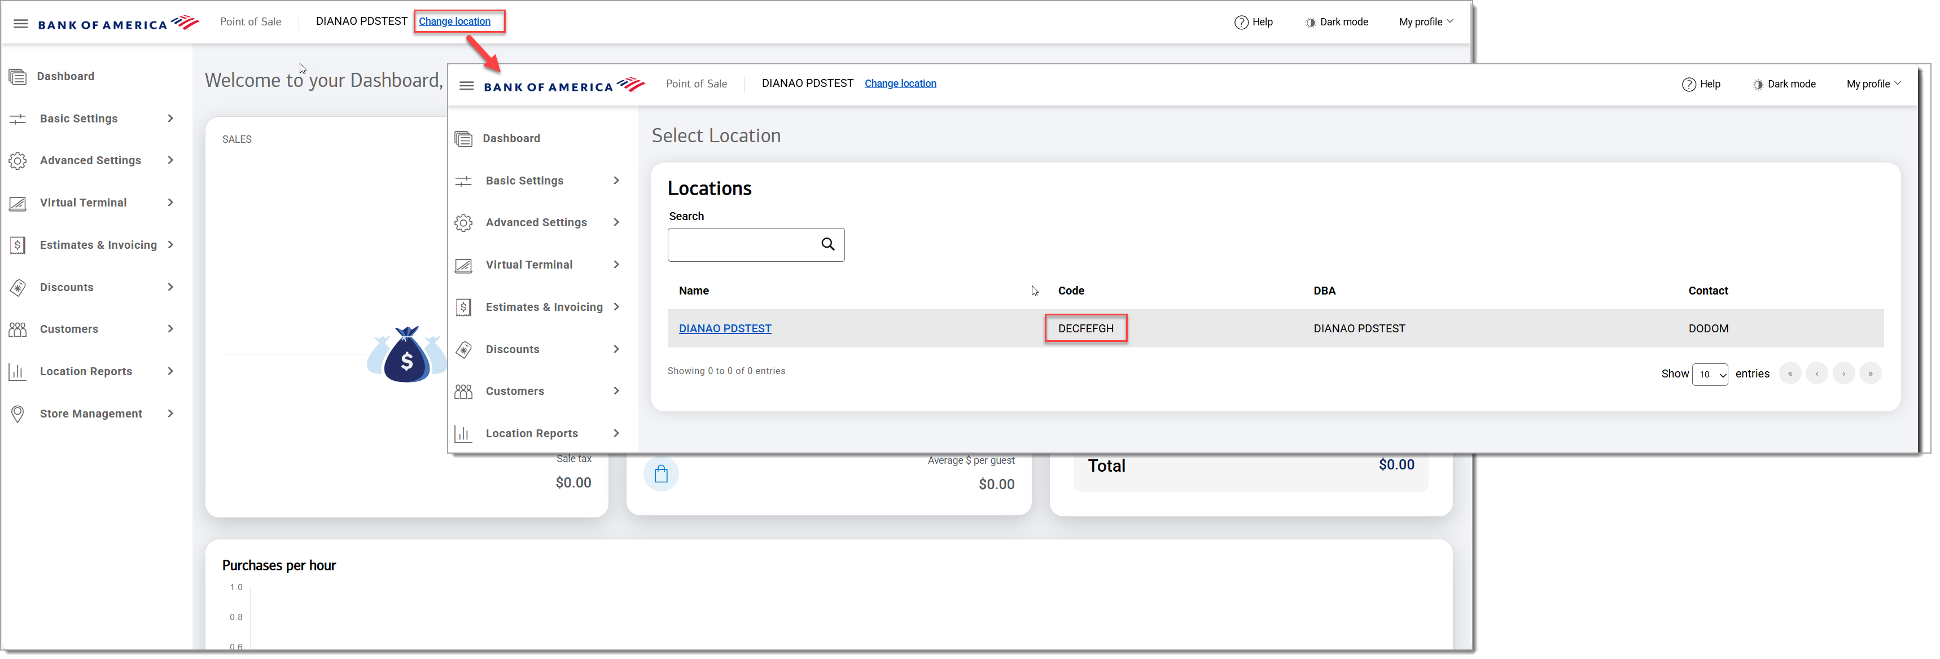Select the DODOM contact cell

click(x=1708, y=329)
